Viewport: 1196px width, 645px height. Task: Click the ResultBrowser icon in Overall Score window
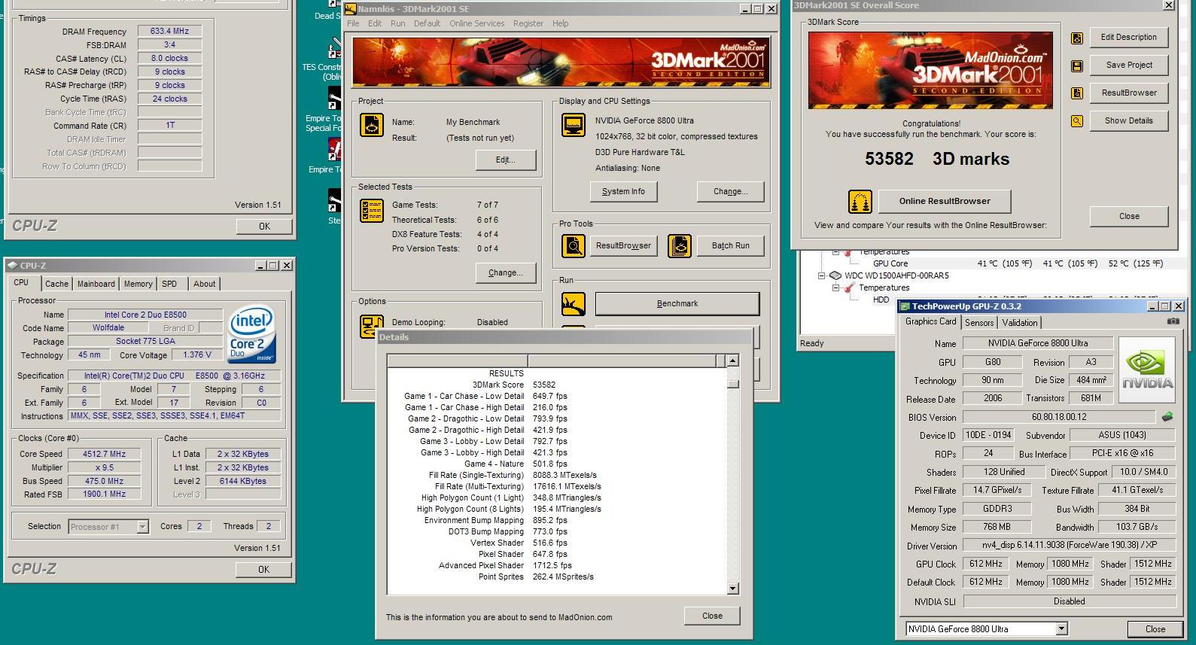pyautogui.click(x=1077, y=93)
